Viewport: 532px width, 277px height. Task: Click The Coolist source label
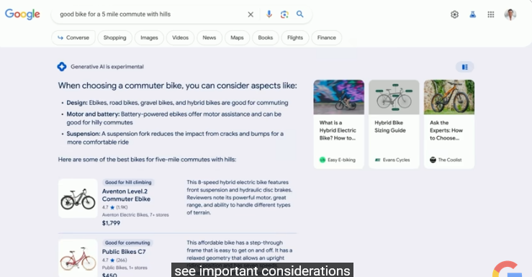[446, 160]
